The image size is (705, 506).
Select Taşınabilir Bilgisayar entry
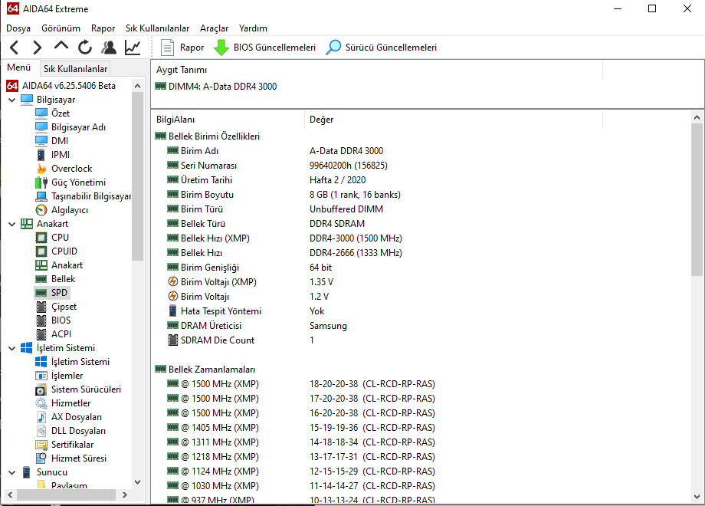point(84,196)
